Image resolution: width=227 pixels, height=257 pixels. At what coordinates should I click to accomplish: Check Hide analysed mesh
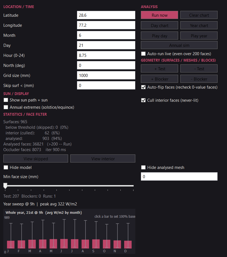143,167
